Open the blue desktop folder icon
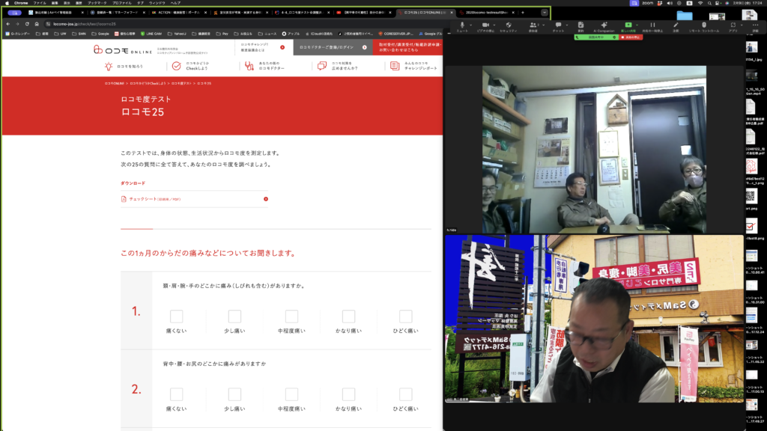Image resolution: width=767 pixels, height=431 pixels. [685, 16]
